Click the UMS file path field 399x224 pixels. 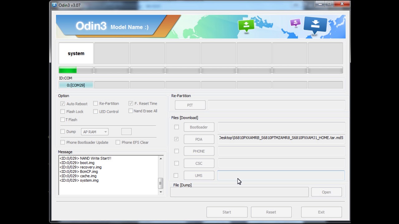pos(281,175)
